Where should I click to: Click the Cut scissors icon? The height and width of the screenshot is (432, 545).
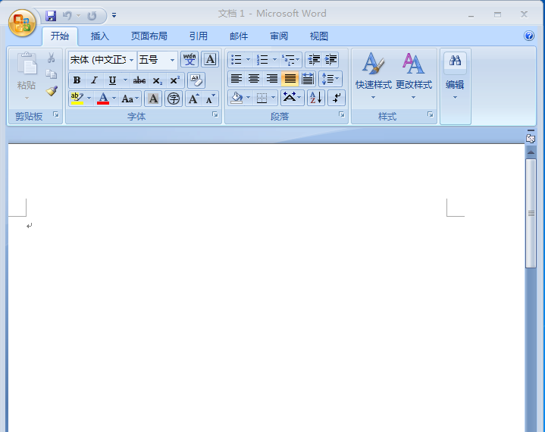point(52,58)
